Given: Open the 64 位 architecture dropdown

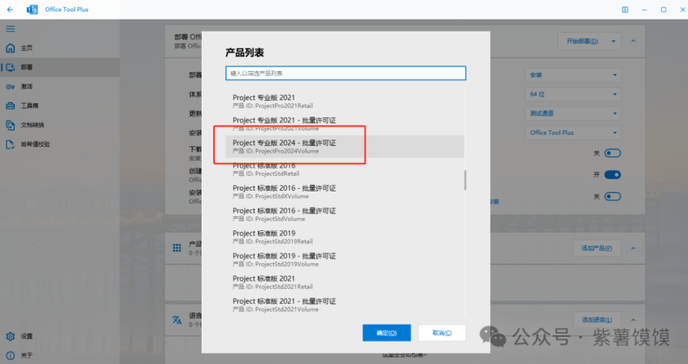Looking at the screenshot, I should point(572,94).
